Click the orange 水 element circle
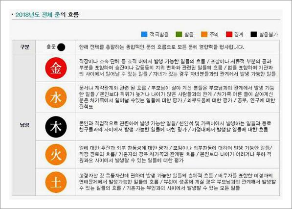The image size is (292, 209). pyautogui.click(x=56, y=97)
